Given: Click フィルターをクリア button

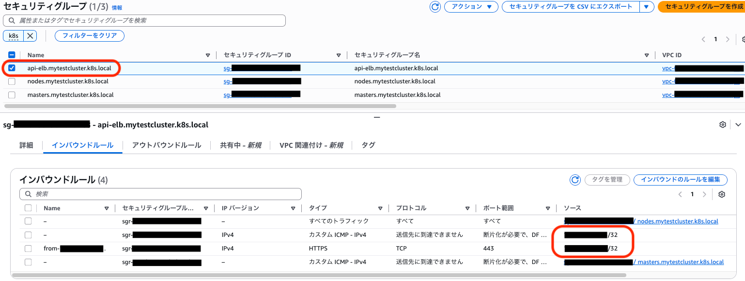Looking at the screenshot, I should (89, 36).
